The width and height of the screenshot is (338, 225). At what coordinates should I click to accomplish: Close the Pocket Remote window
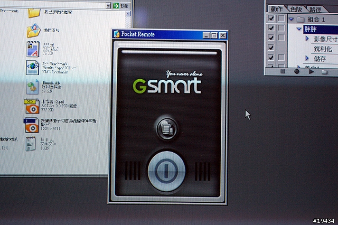pos(223,35)
